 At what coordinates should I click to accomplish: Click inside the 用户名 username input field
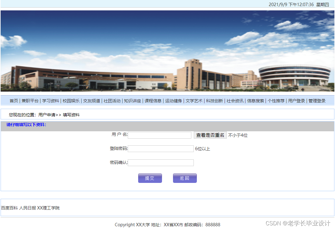point(159,135)
